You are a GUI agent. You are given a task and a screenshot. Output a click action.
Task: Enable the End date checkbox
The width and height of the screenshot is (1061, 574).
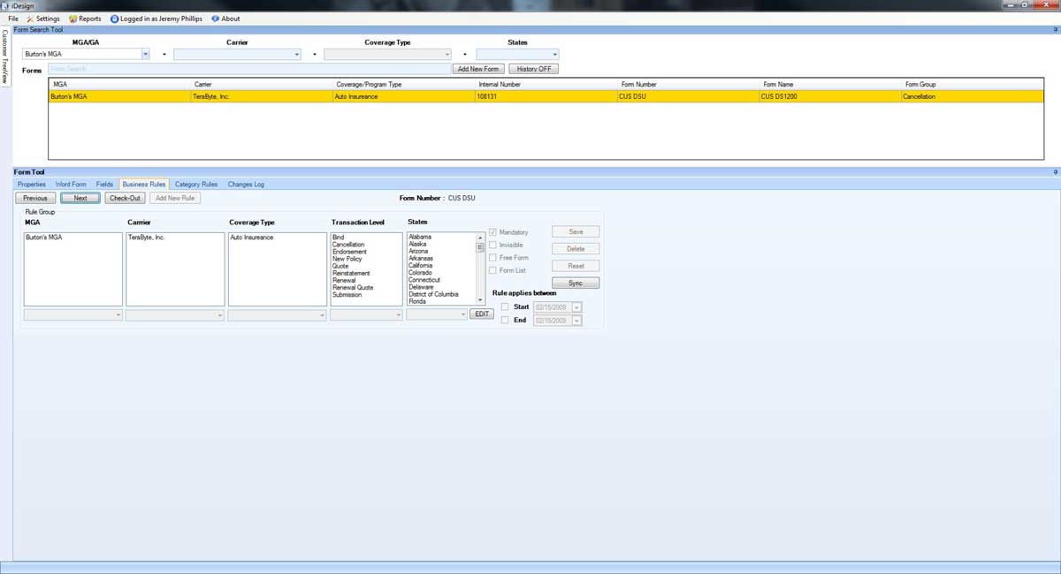505,321
